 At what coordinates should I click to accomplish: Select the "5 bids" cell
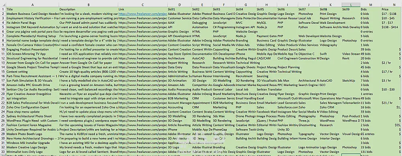371,36
